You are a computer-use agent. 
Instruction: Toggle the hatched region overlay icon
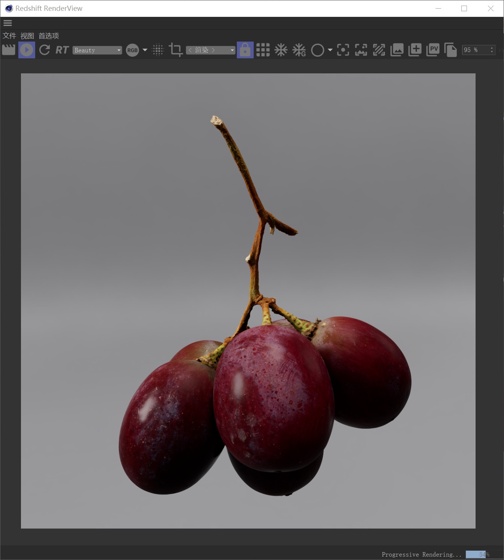379,50
